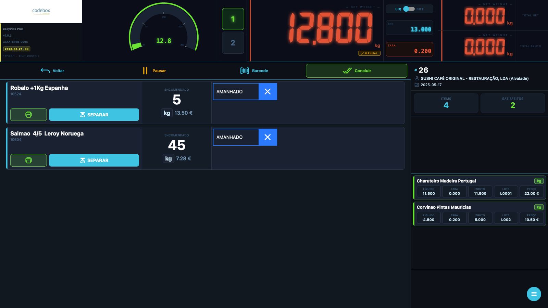Click the green print icon for Robalo
Image resolution: width=548 pixels, height=308 pixels.
coord(28,115)
